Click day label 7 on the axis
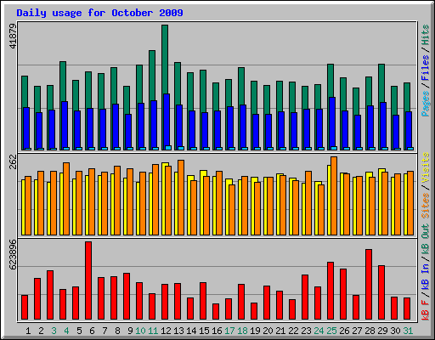The width and height of the screenshot is (435, 340). point(105,331)
